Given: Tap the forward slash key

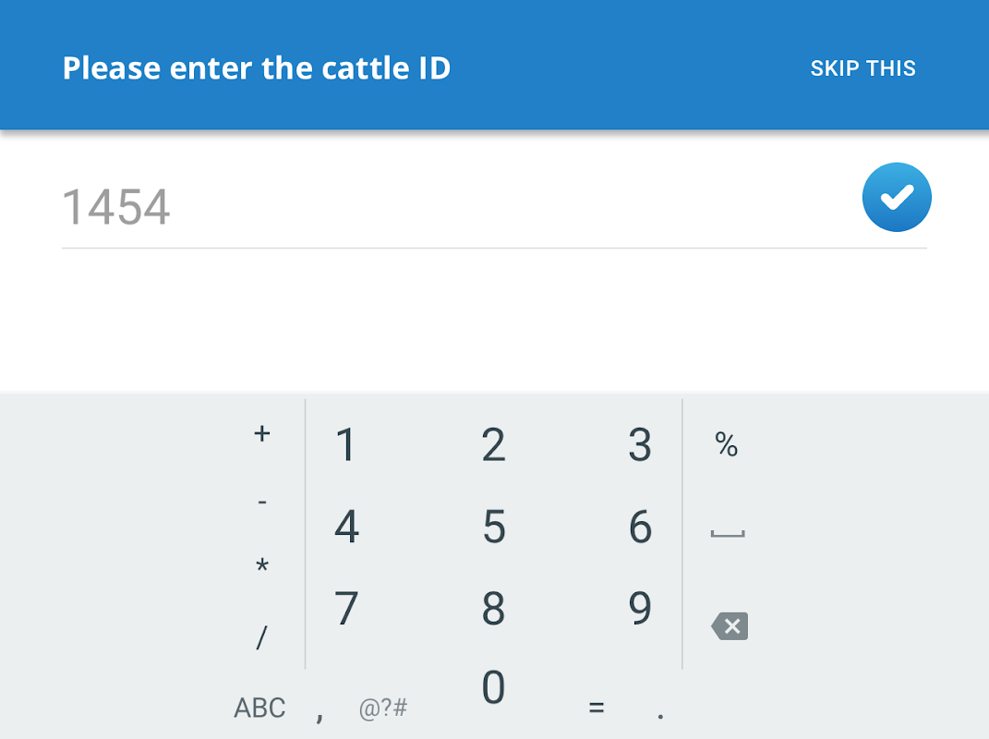Looking at the screenshot, I should tap(262, 637).
